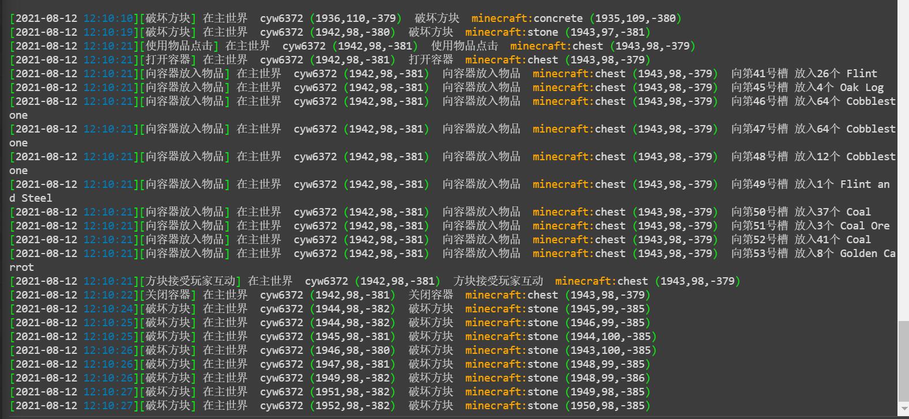Click the "[打开容器]" event tag
Viewport: 909px width, 419px height.
click(168, 60)
